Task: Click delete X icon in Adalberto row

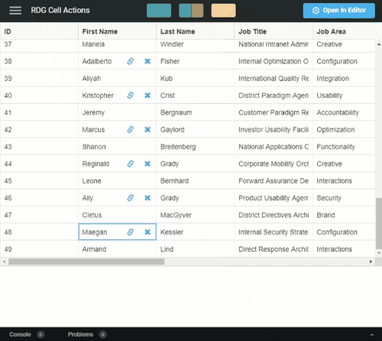Action: [147, 61]
